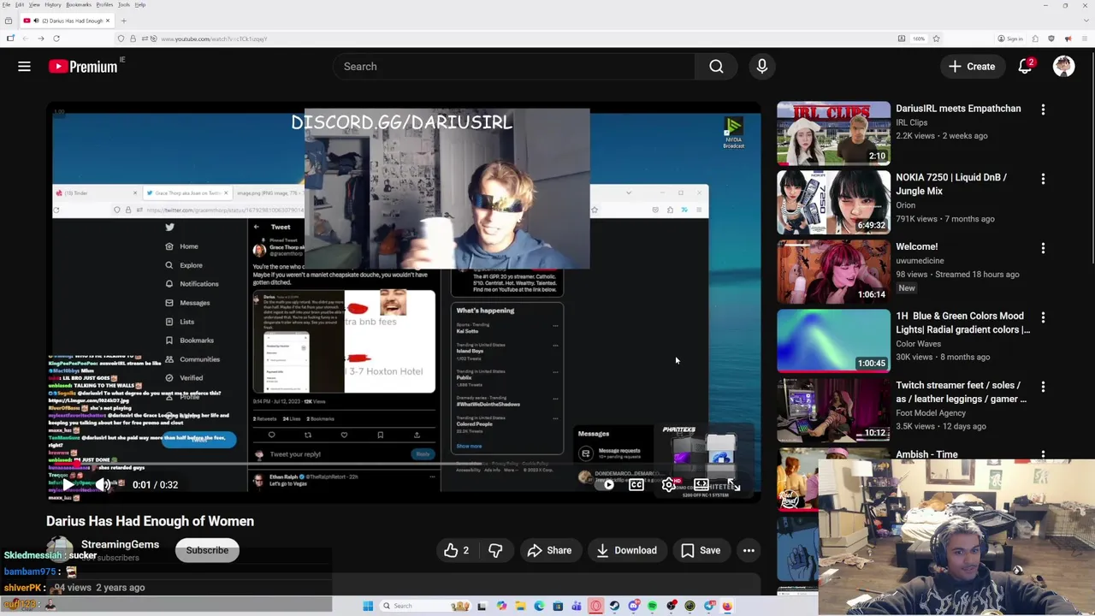Viewport: 1095px width, 616px height.
Task: Go back to the previous page
Action: click(x=26, y=38)
